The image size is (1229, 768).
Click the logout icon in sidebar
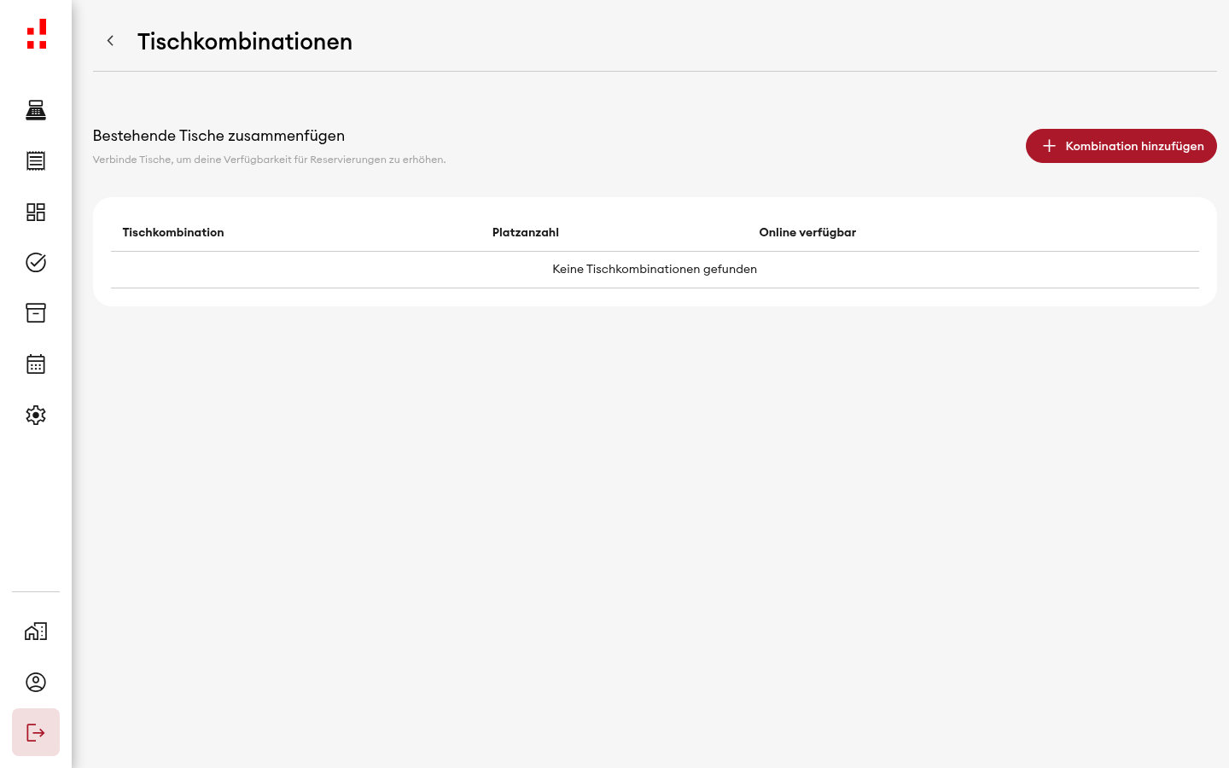point(36,732)
